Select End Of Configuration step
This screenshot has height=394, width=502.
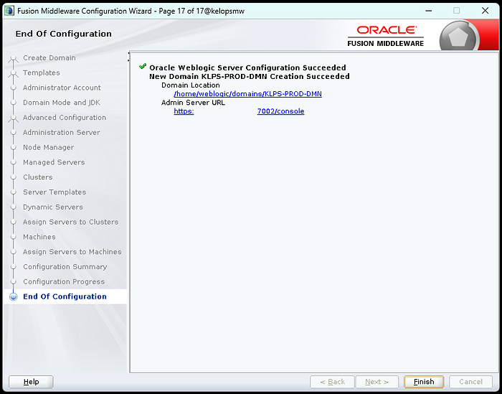pos(65,296)
